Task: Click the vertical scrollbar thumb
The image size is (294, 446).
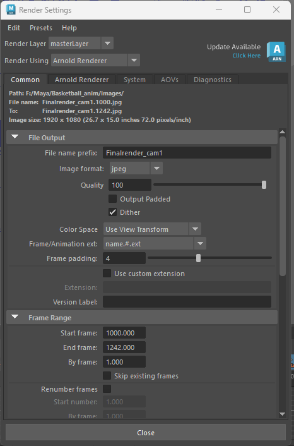Action: tap(282, 206)
